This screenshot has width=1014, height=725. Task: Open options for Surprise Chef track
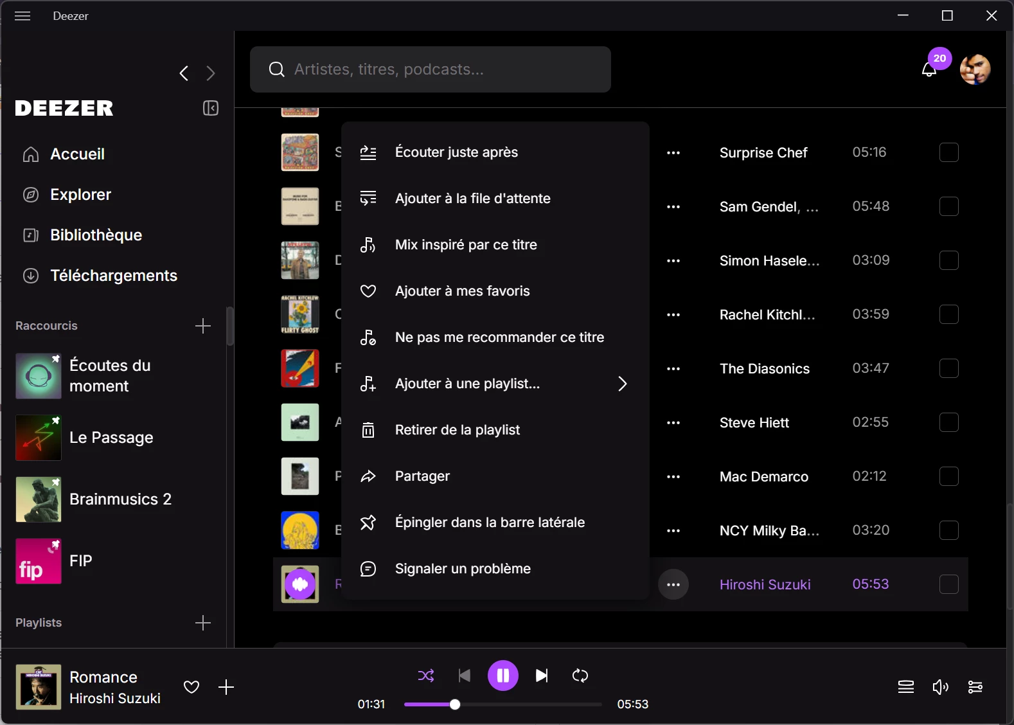pos(673,153)
